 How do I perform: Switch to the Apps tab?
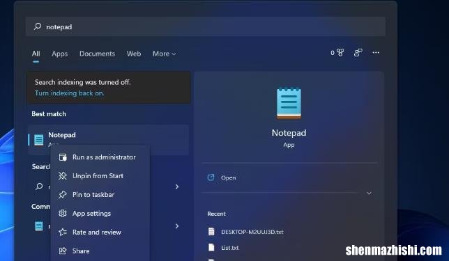pos(59,54)
